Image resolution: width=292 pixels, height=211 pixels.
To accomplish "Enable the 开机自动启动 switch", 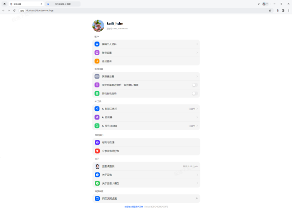I will tap(194, 93).
